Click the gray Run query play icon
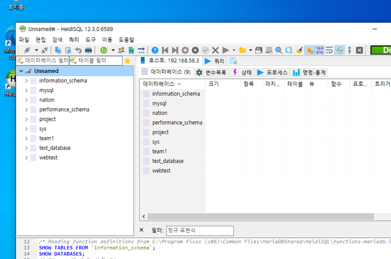This screenshot has width=391, height=259. (226, 50)
